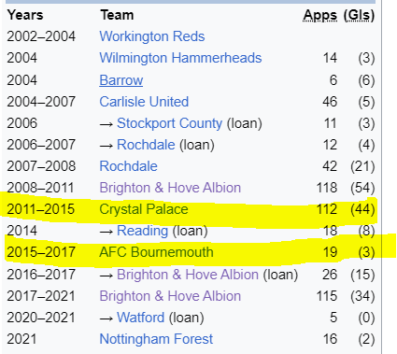The image size is (397, 354).
Task: Open the Nottingham Forest link
Action: pyautogui.click(x=156, y=339)
